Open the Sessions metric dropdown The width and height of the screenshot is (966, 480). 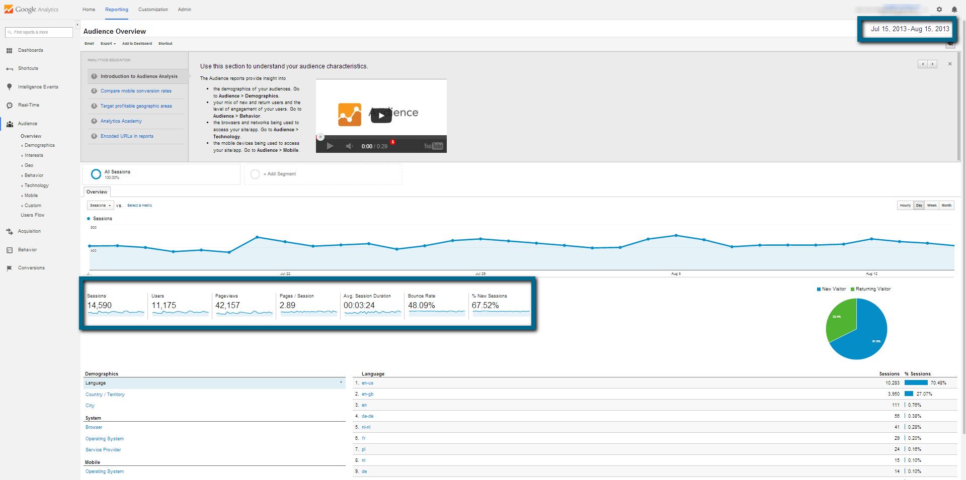[x=100, y=206]
